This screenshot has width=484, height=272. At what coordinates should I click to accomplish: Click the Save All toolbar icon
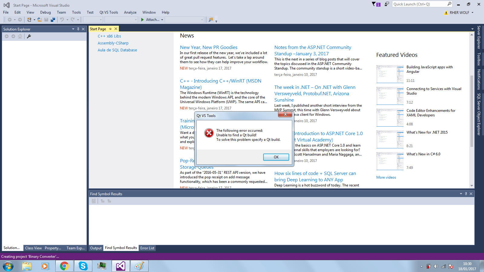point(53,20)
